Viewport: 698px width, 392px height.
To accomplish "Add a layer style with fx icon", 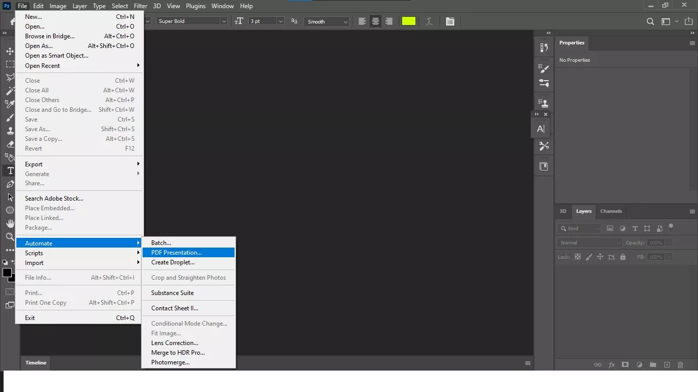I will tap(612, 365).
